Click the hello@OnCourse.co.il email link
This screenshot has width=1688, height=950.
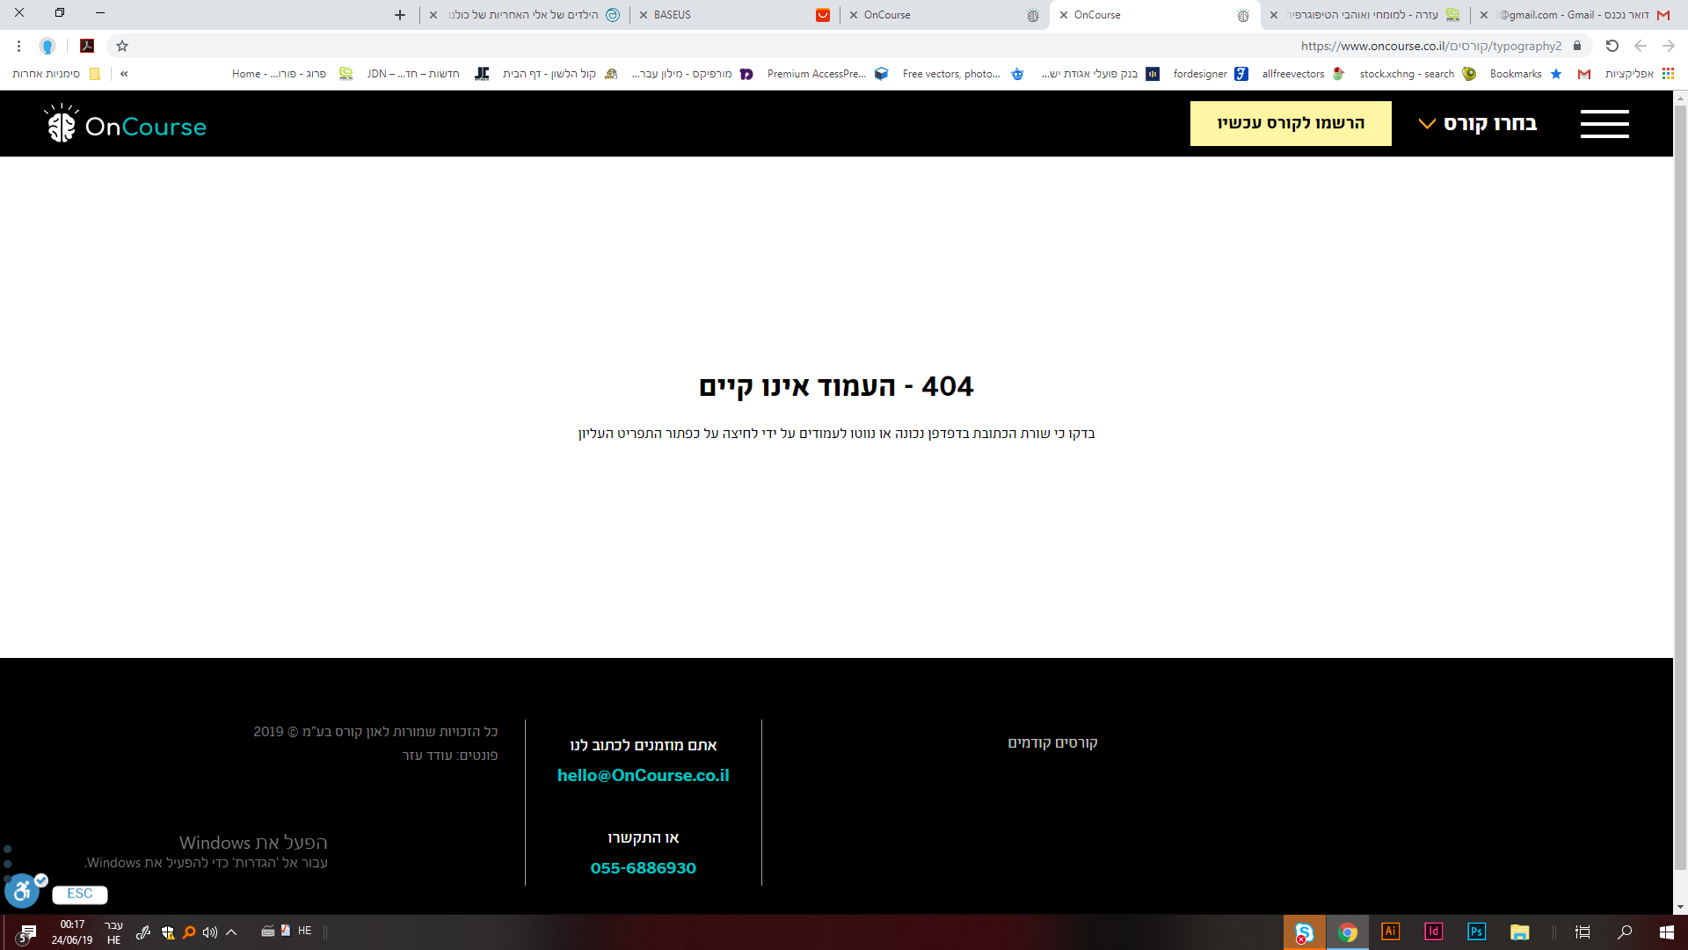point(643,775)
